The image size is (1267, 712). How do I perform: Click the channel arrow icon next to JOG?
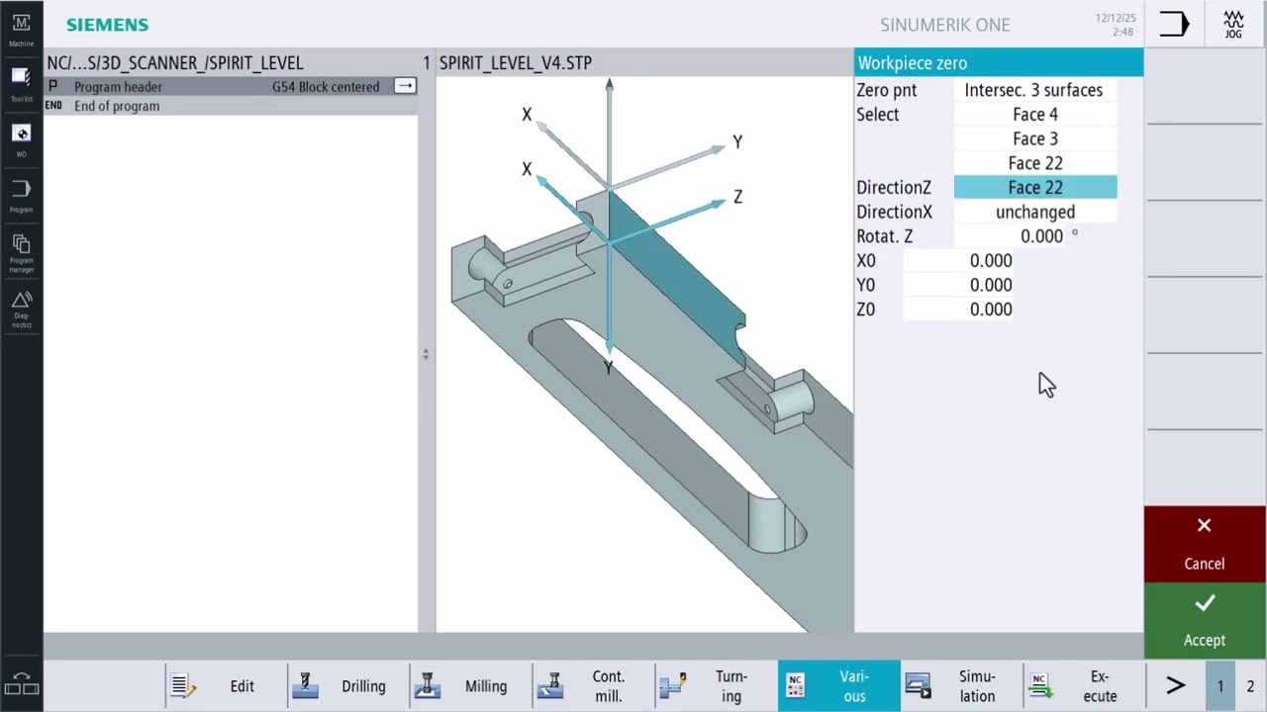point(1174,25)
